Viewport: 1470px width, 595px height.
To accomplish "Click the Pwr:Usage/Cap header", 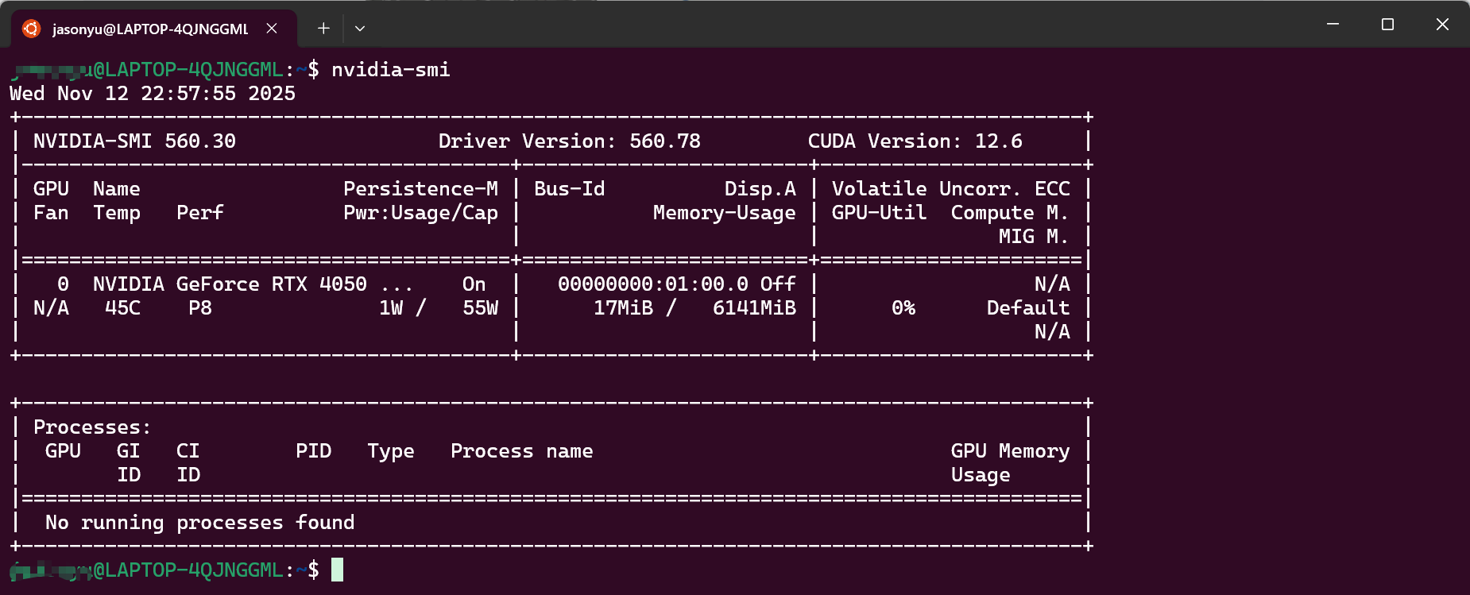I will tap(421, 213).
